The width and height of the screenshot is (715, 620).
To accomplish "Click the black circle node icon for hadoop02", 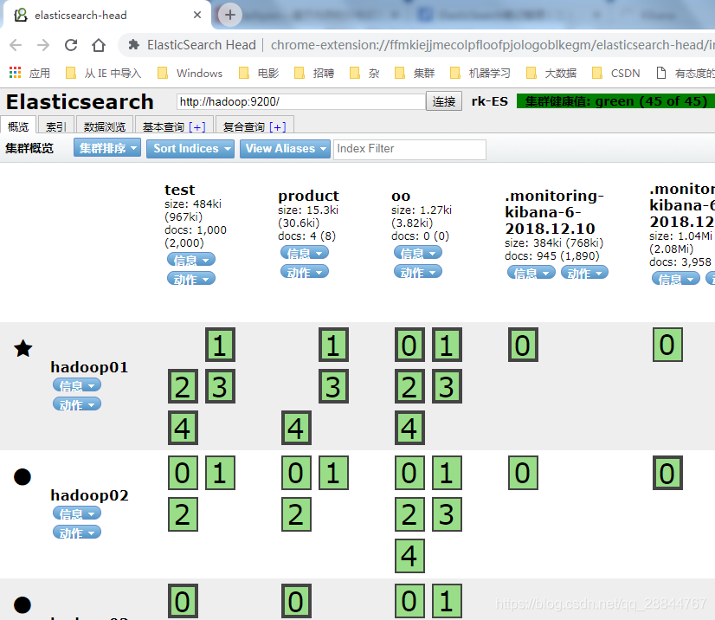I will point(23,477).
